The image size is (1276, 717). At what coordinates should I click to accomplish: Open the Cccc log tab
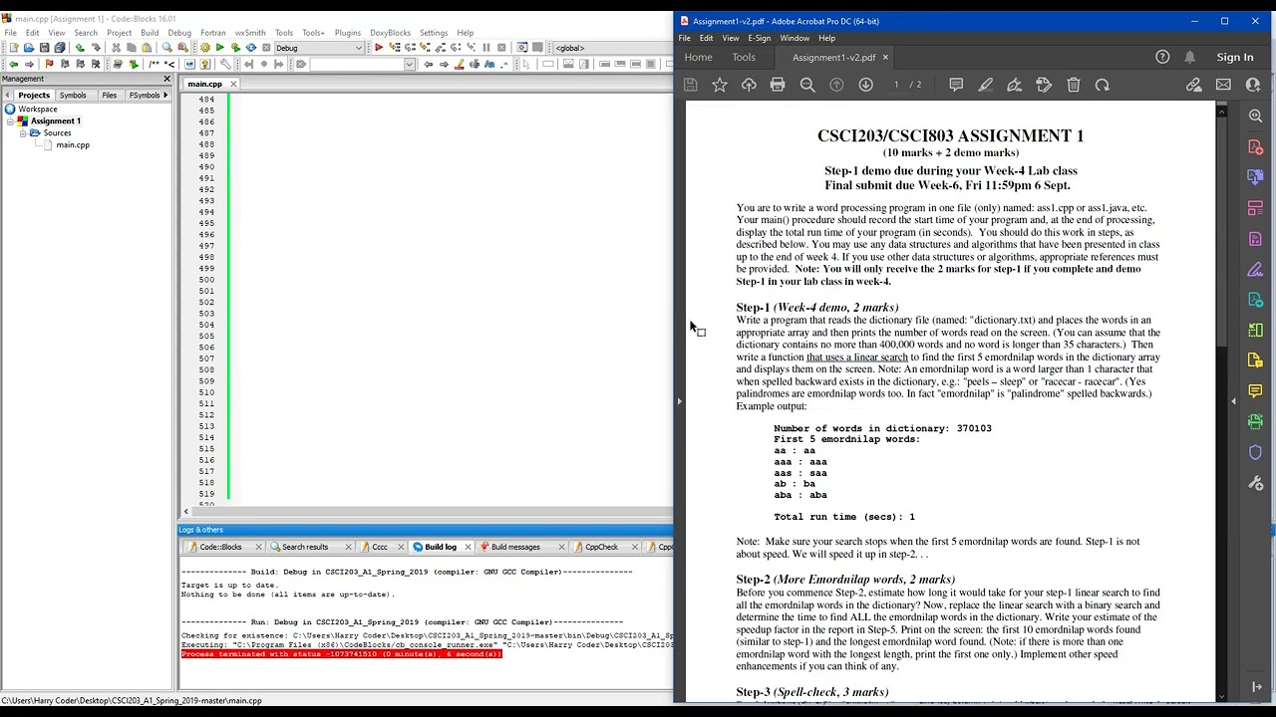[x=380, y=547]
